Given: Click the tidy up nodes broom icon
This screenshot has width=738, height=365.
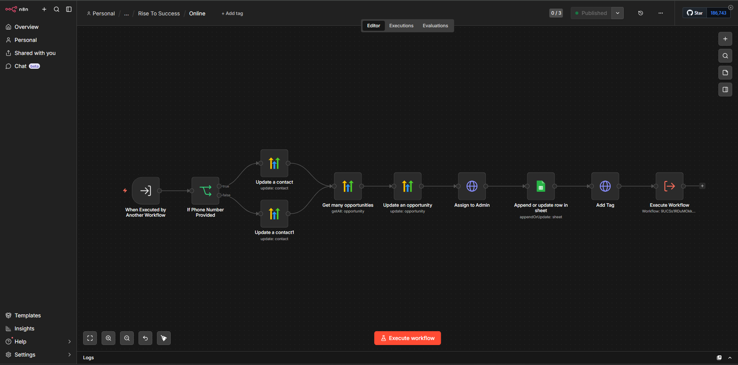Looking at the screenshot, I should 164,338.
